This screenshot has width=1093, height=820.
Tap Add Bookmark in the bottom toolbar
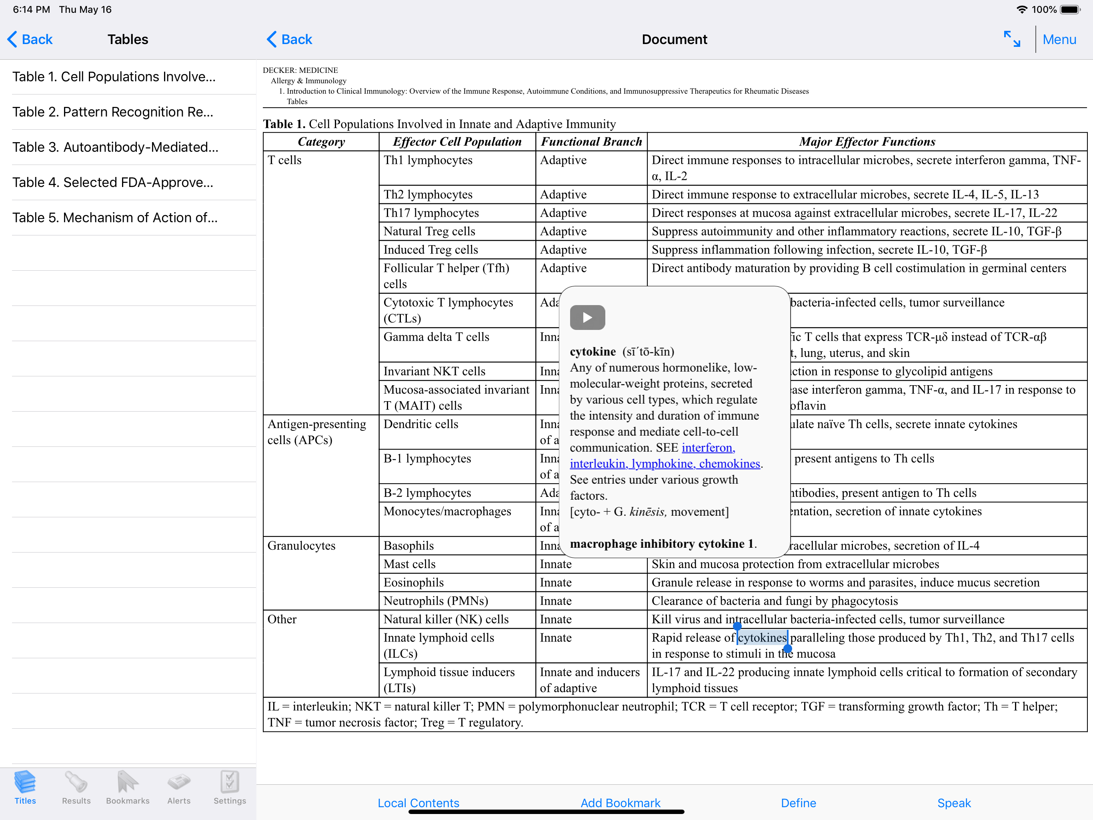click(620, 803)
